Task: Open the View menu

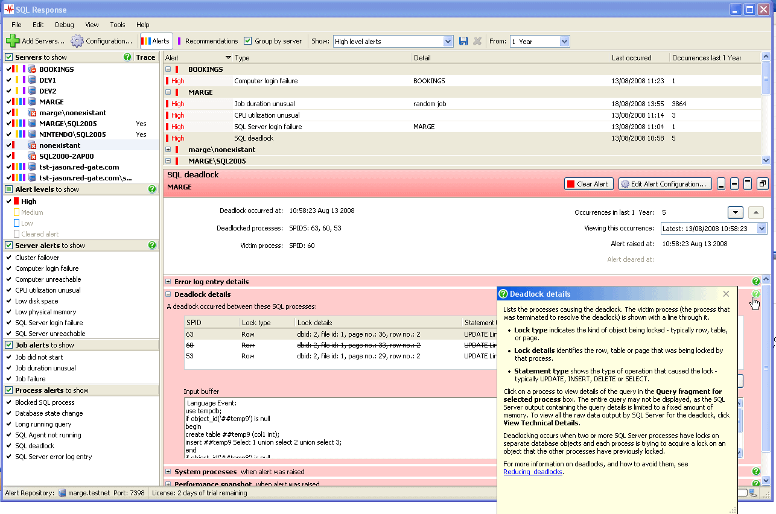Action: click(x=92, y=25)
